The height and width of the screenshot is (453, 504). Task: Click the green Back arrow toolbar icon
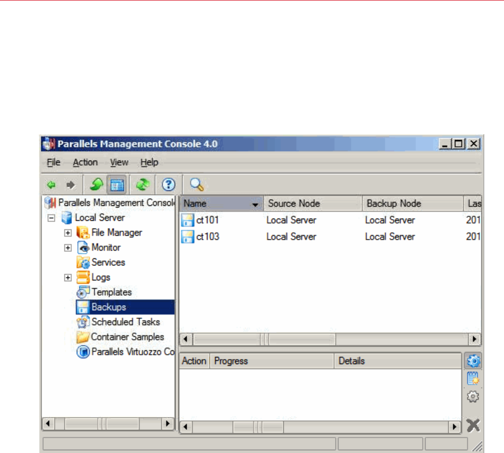51,185
